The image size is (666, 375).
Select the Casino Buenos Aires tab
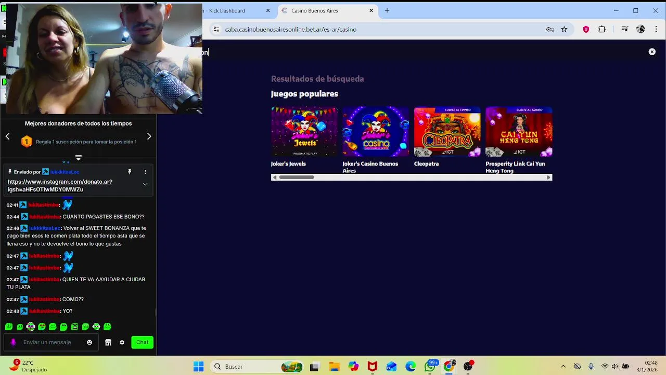[x=327, y=10]
